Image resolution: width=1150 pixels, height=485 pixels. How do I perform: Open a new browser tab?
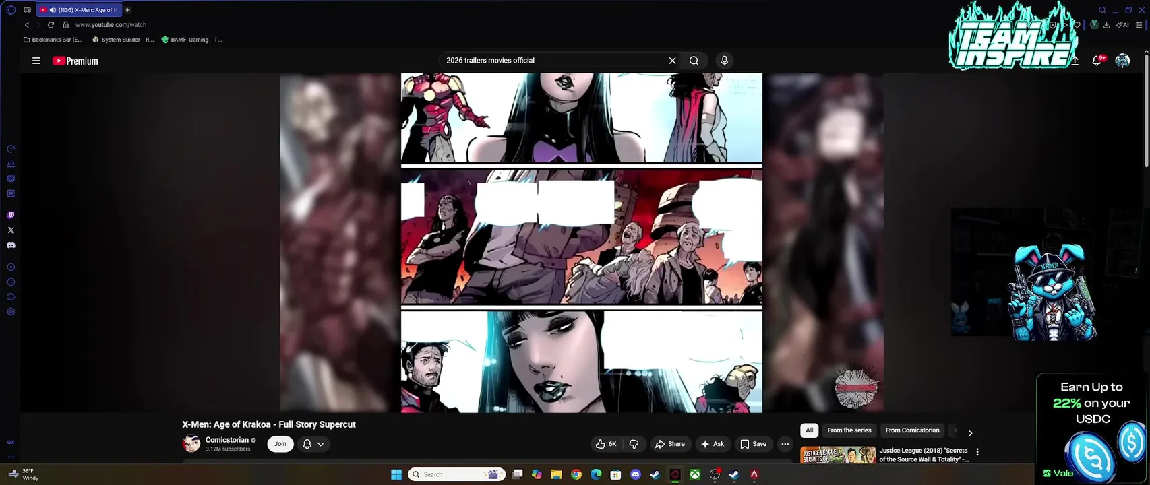pyautogui.click(x=127, y=10)
